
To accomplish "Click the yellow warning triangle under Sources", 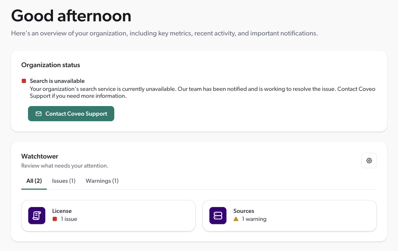I will (236, 219).
